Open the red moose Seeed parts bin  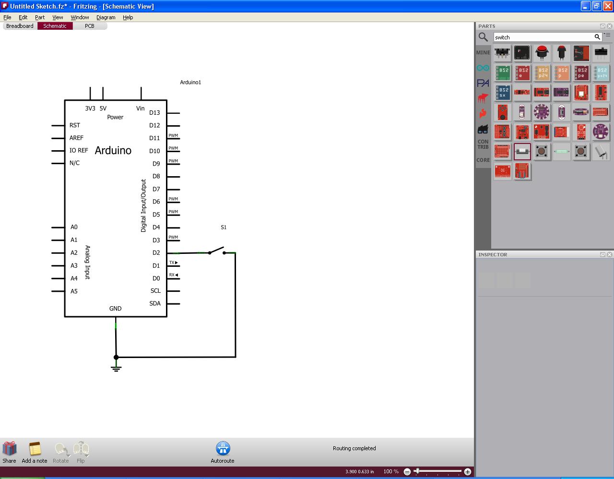pos(483,98)
